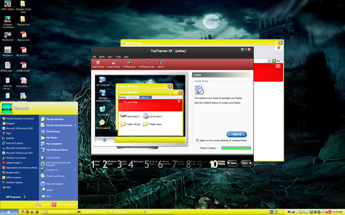The image size is (345, 215).
Task: Click Turn Off Computer button
Action: pyautogui.click(x=64, y=204)
